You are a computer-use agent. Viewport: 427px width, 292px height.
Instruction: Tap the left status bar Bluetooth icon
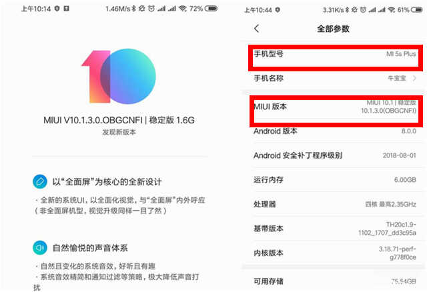(133, 9)
